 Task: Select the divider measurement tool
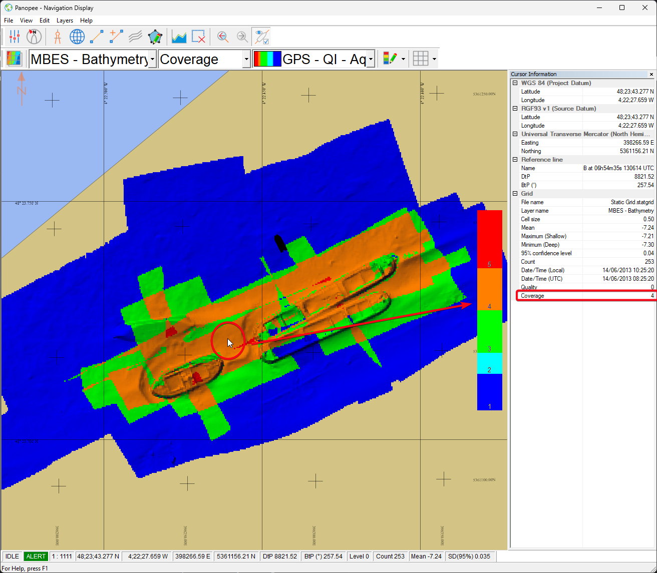pos(58,37)
